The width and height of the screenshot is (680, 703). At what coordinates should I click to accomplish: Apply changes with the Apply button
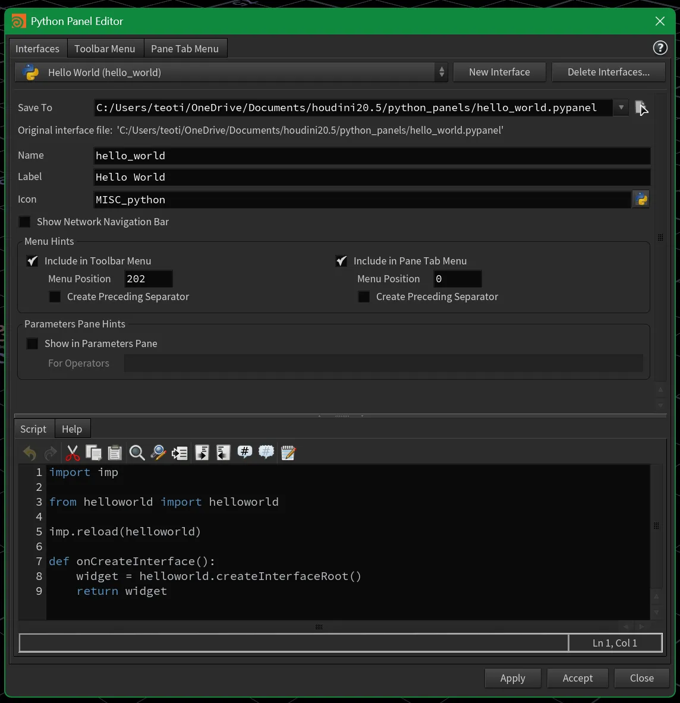pos(512,677)
